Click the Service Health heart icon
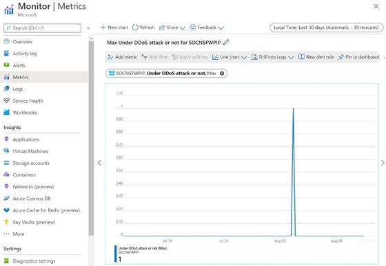 click(x=7, y=101)
